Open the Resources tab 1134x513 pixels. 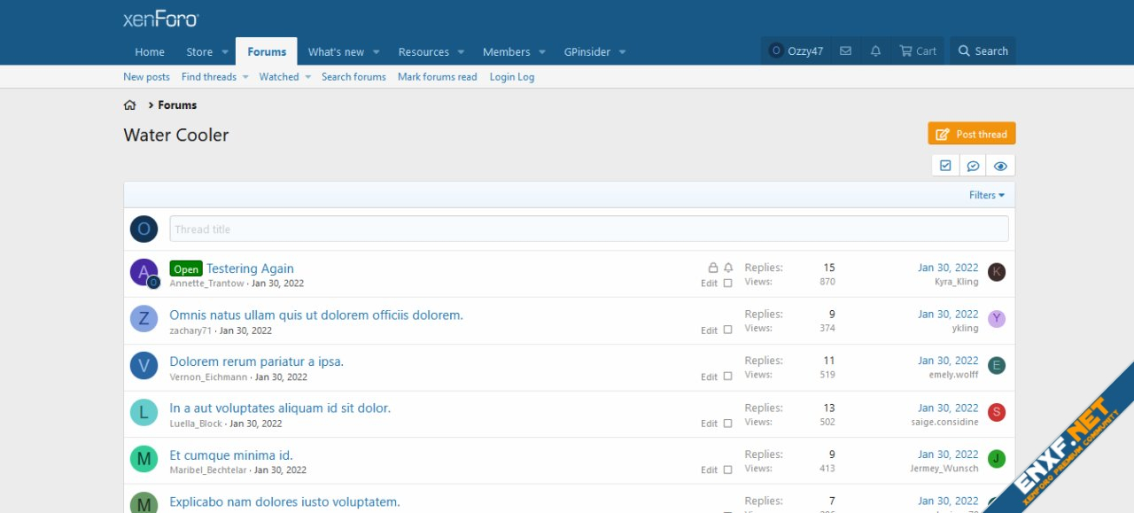click(423, 52)
